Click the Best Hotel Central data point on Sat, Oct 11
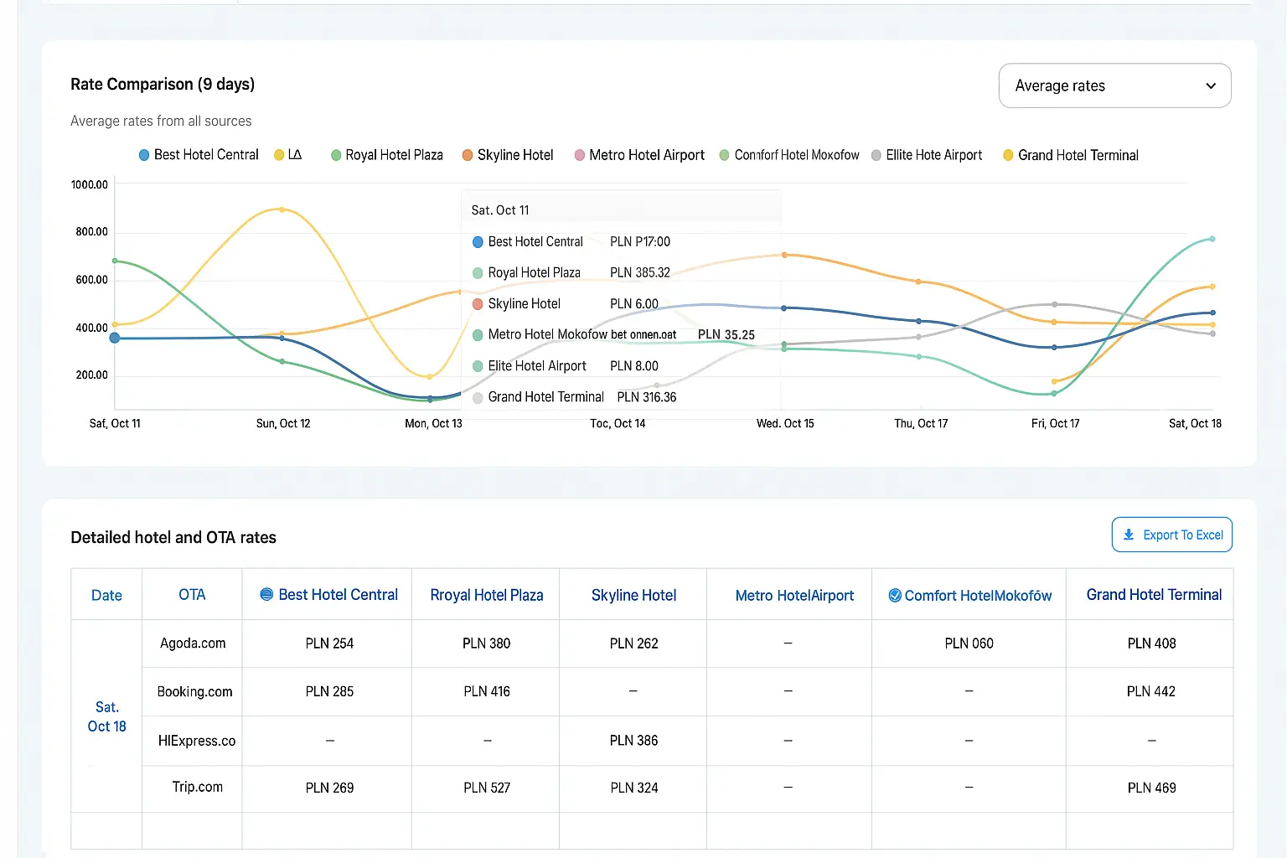Image resolution: width=1287 pixels, height=858 pixels. (x=115, y=338)
